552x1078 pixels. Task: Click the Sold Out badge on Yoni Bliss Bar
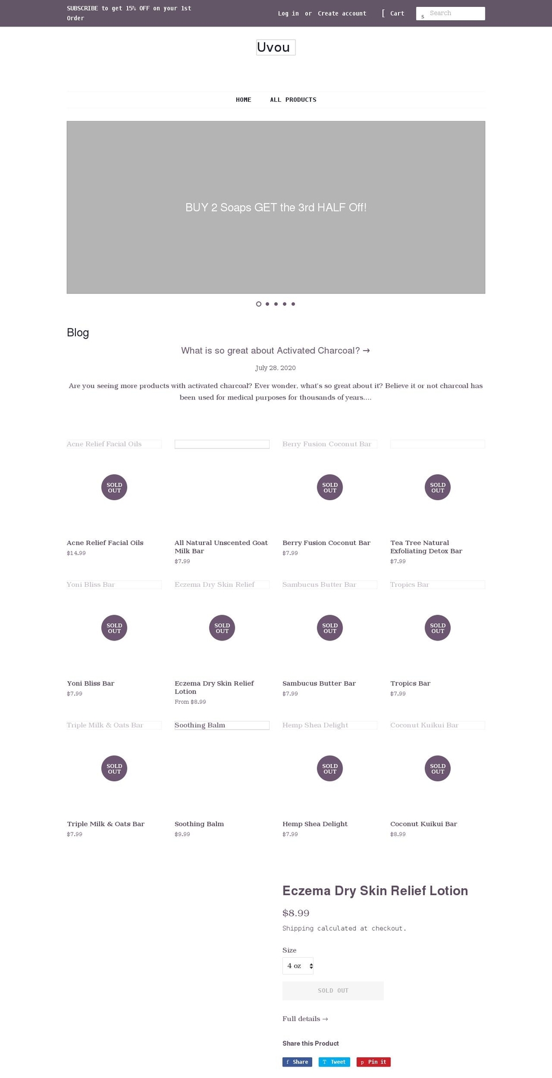(114, 628)
